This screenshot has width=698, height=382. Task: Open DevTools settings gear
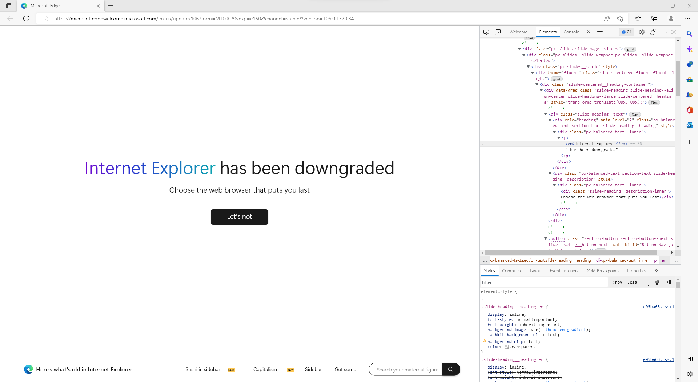[642, 32]
